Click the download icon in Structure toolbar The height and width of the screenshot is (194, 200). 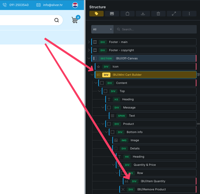(143, 14)
